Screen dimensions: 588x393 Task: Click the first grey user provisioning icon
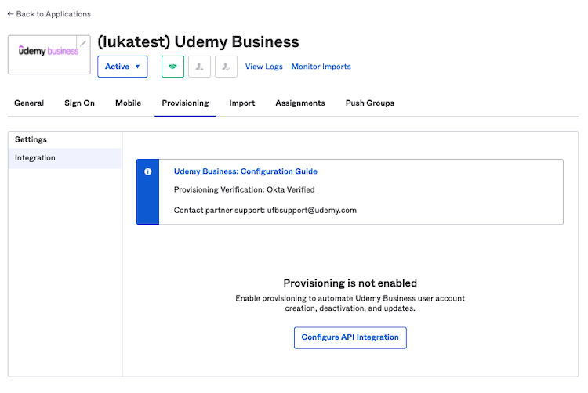coord(199,67)
